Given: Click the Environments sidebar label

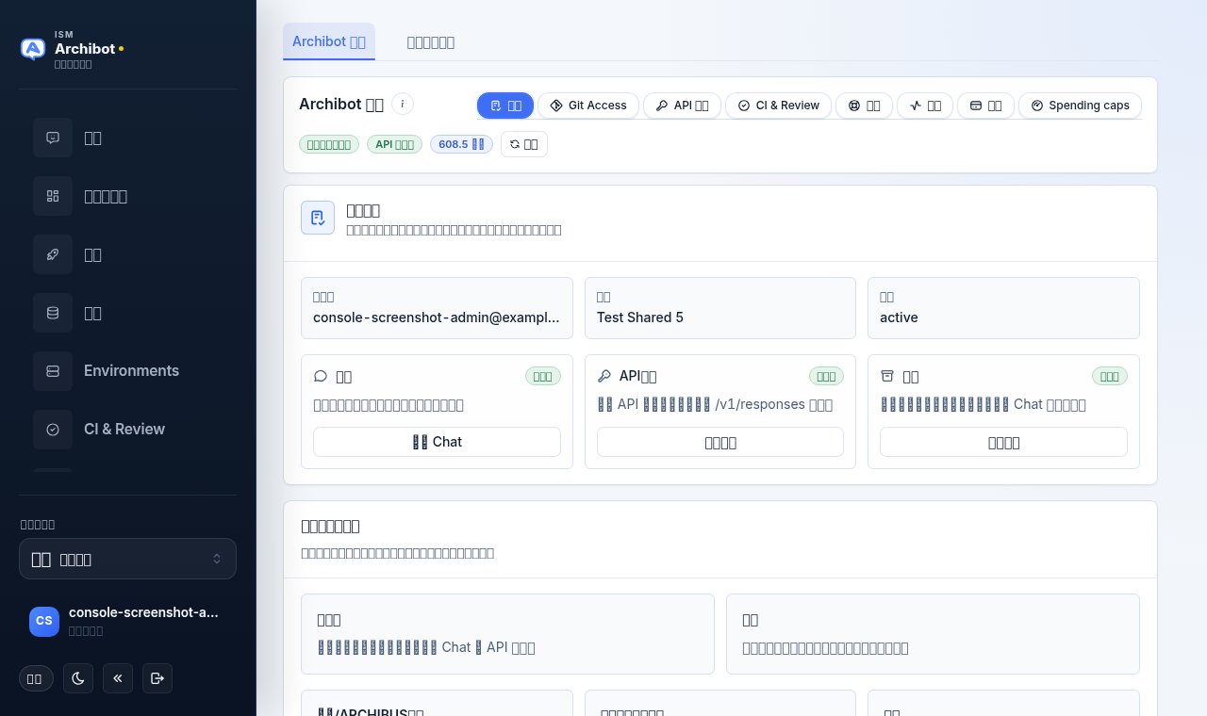Looking at the screenshot, I should tap(131, 371).
